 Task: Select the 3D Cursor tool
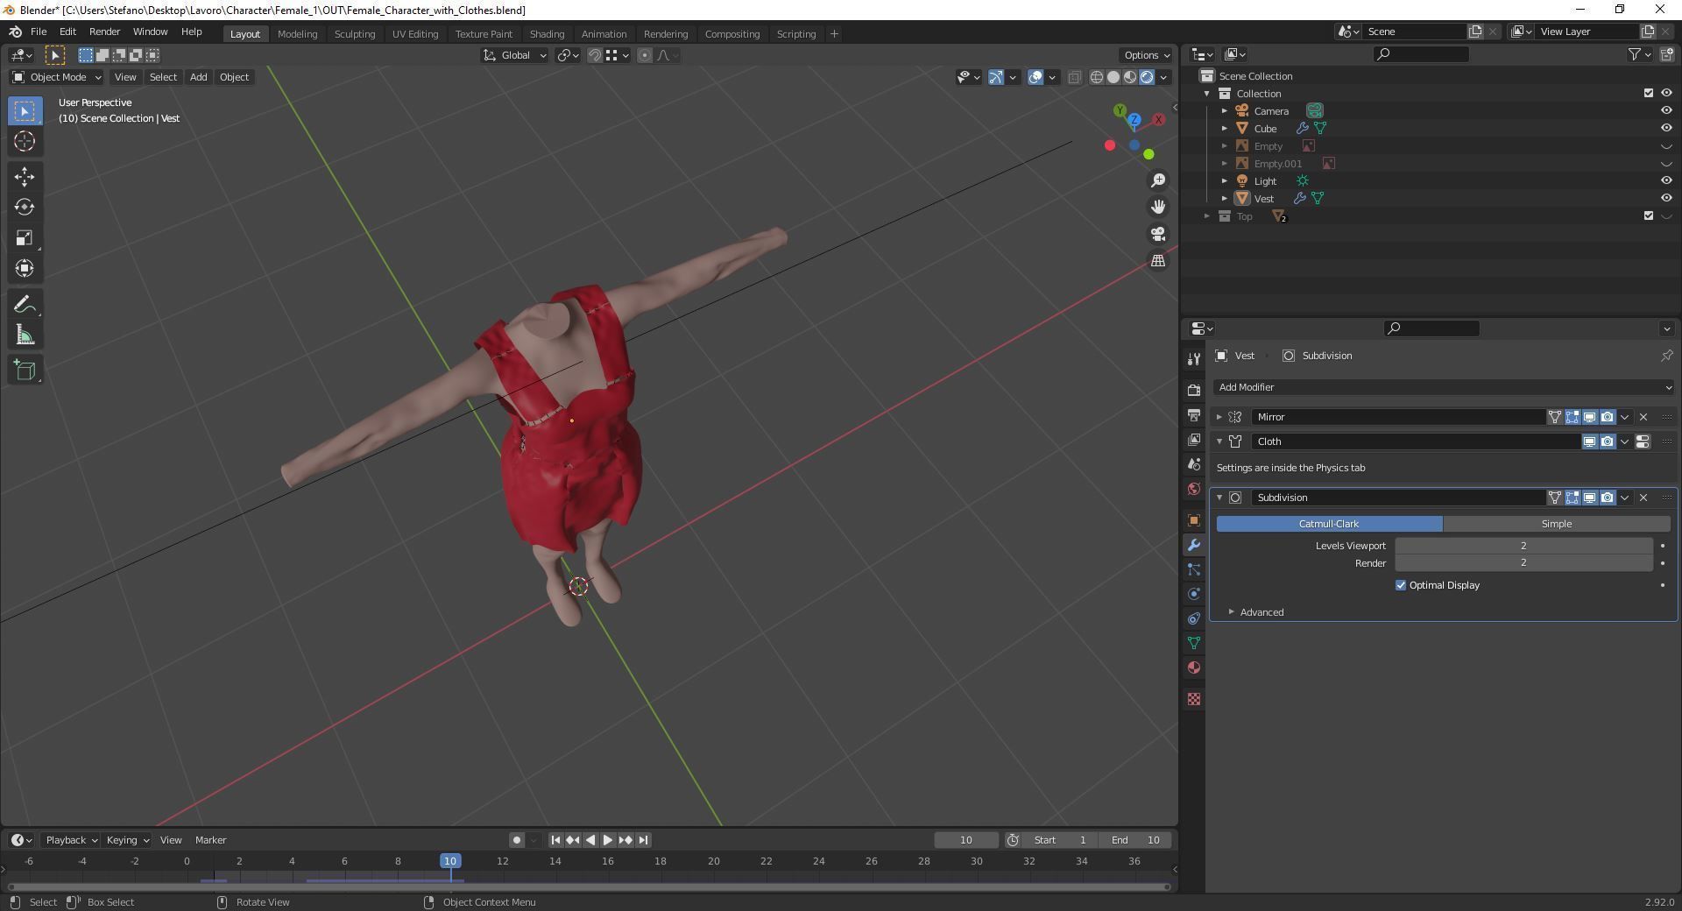(x=25, y=142)
